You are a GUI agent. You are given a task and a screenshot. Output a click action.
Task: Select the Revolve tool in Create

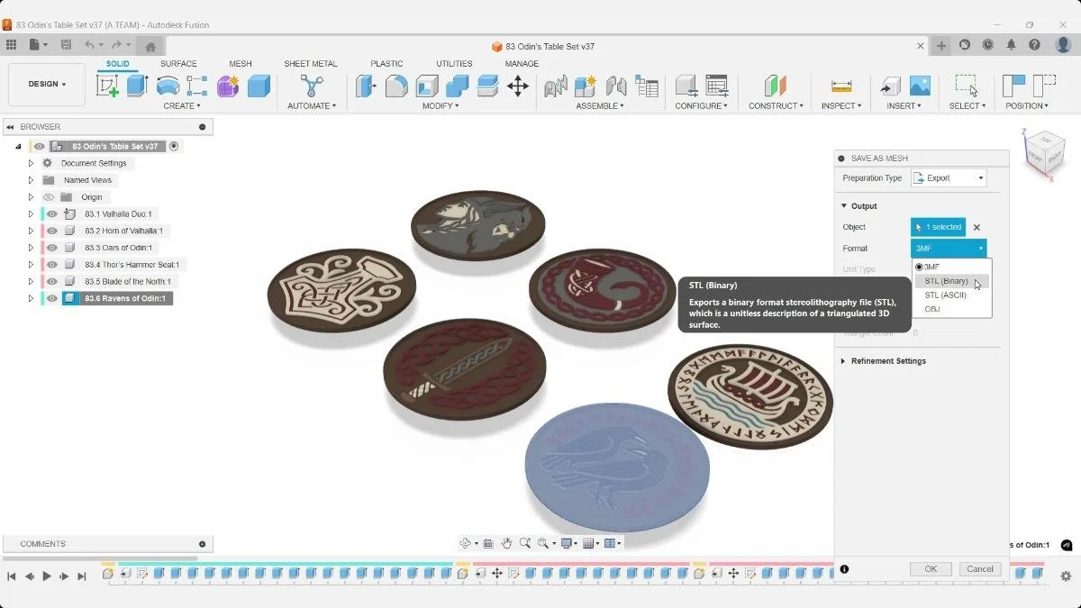(168, 86)
